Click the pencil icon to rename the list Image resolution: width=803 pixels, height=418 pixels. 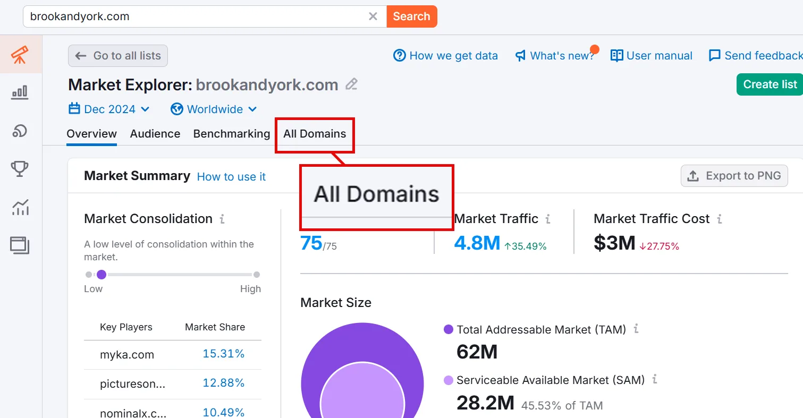[351, 84]
